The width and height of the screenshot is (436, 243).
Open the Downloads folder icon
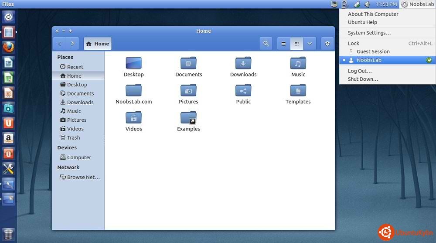(x=243, y=64)
